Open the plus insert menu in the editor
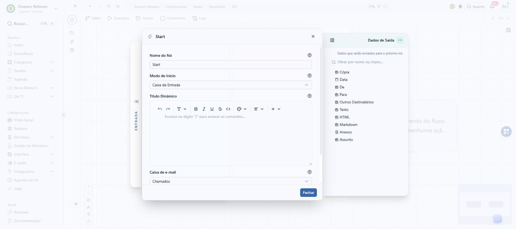Viewport: 516px width, 229px height. tap(276, 109)
